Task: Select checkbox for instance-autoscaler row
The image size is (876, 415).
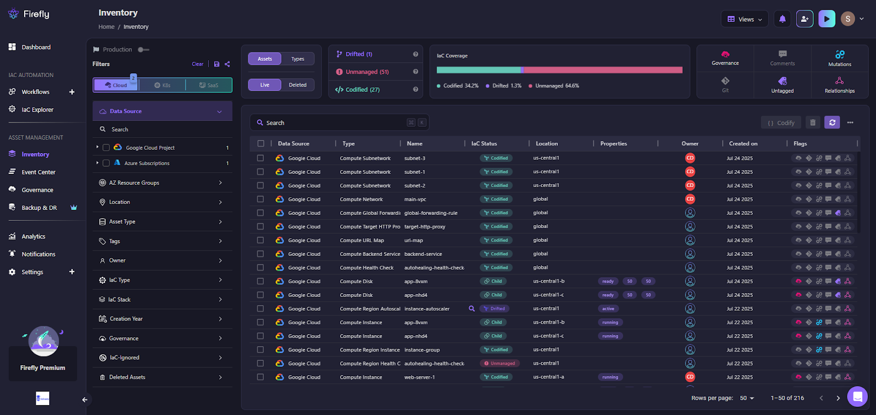Action: [261, 308]
